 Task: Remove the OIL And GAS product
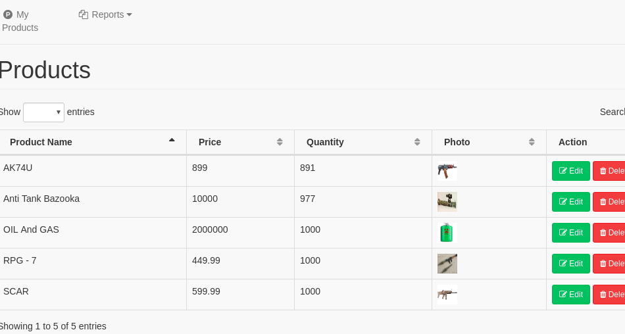[610, 233]
